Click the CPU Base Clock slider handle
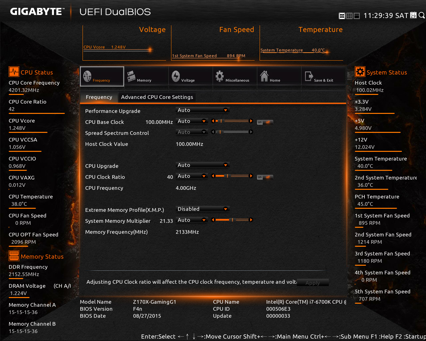The width and height of the screenshot is (426, 341). coord(221,121)
